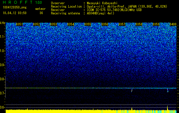This screenshot has width=179, height=113.
Task: Click the Receiving antenna label
Action: [x=65, y=13]
